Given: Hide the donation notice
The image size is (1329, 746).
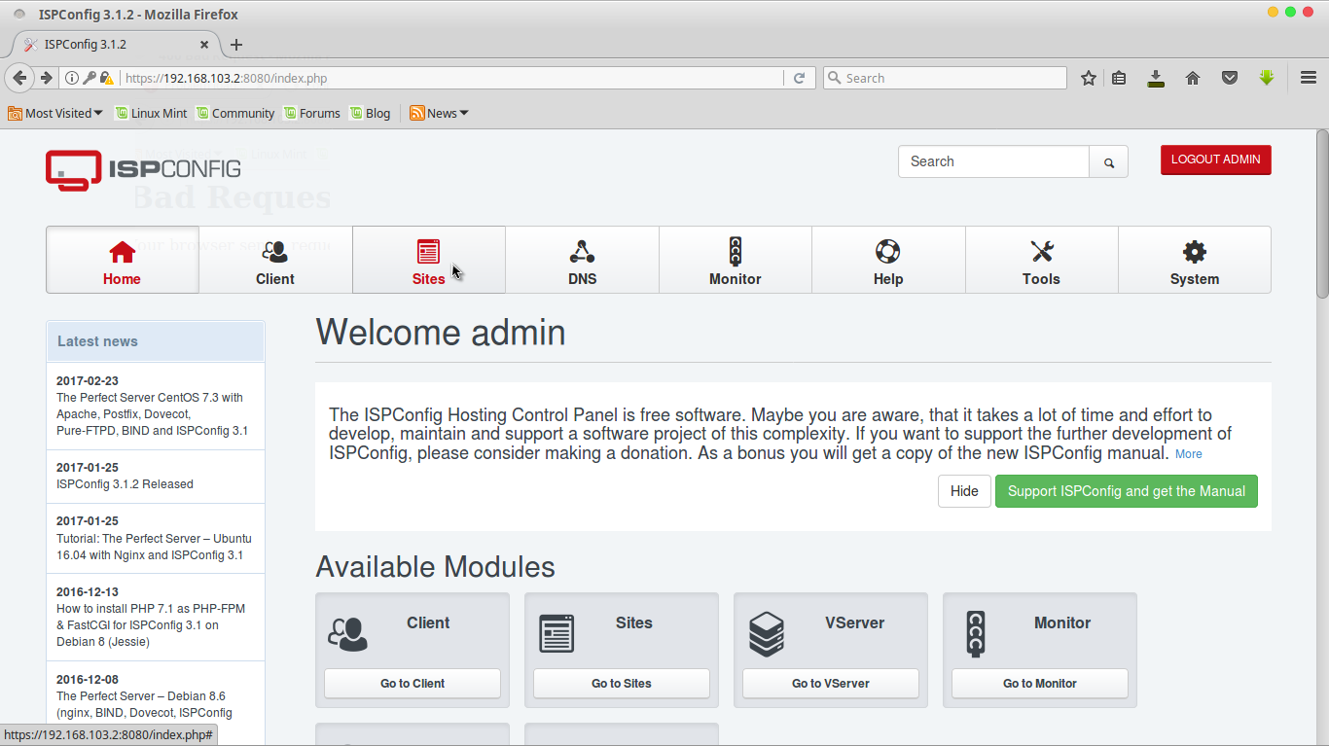Looking at the screenshot, I should coord(964,491).
